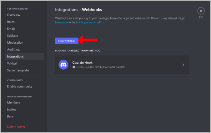The width and height of the screenshot is (211, 133).
Task: Select the Integrations sidebar item
Action: 24,56
